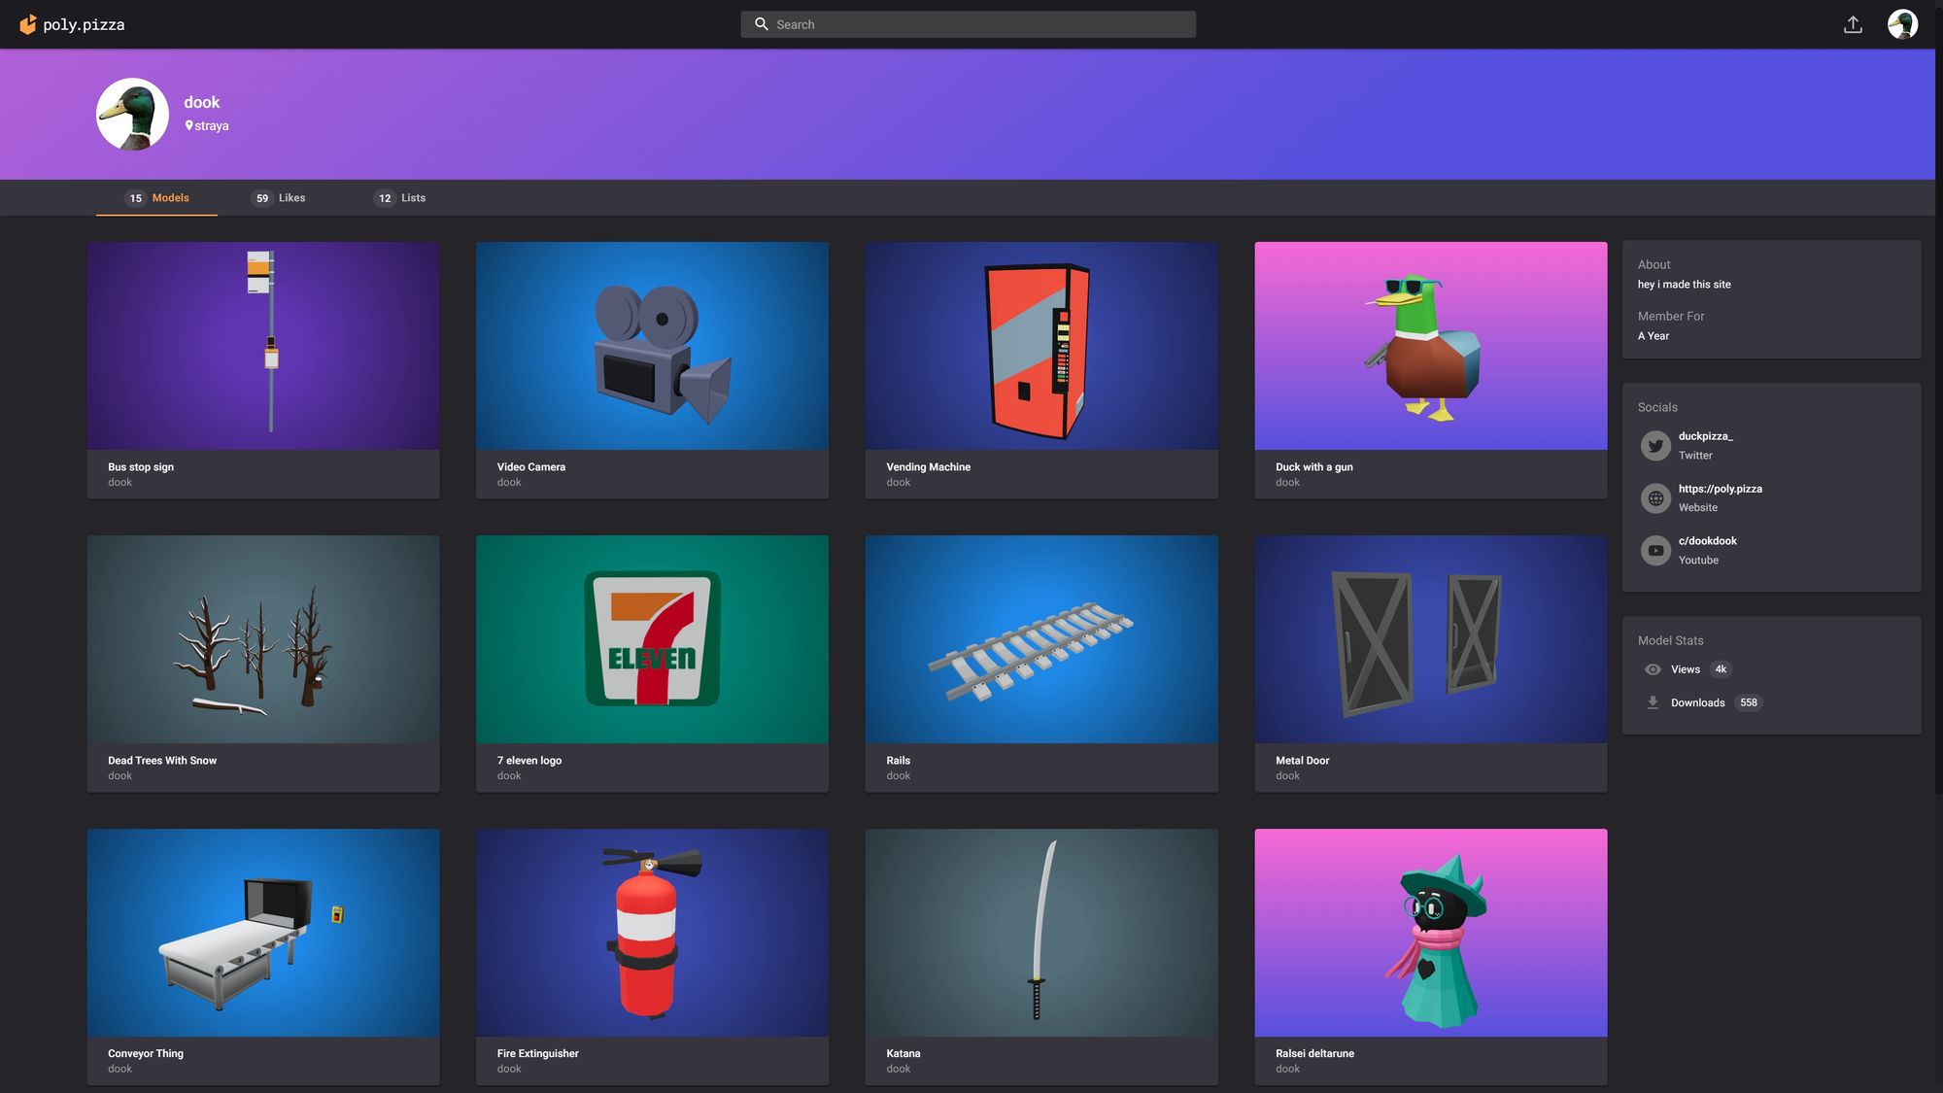View the Vending Machine model
1943x1093 pixels.
[x=1040, y=346]
